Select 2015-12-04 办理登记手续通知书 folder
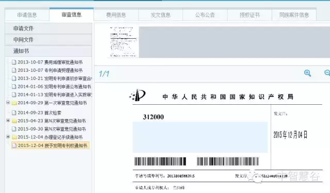This screenshot has width=330, height=193. tap(50, 137)
